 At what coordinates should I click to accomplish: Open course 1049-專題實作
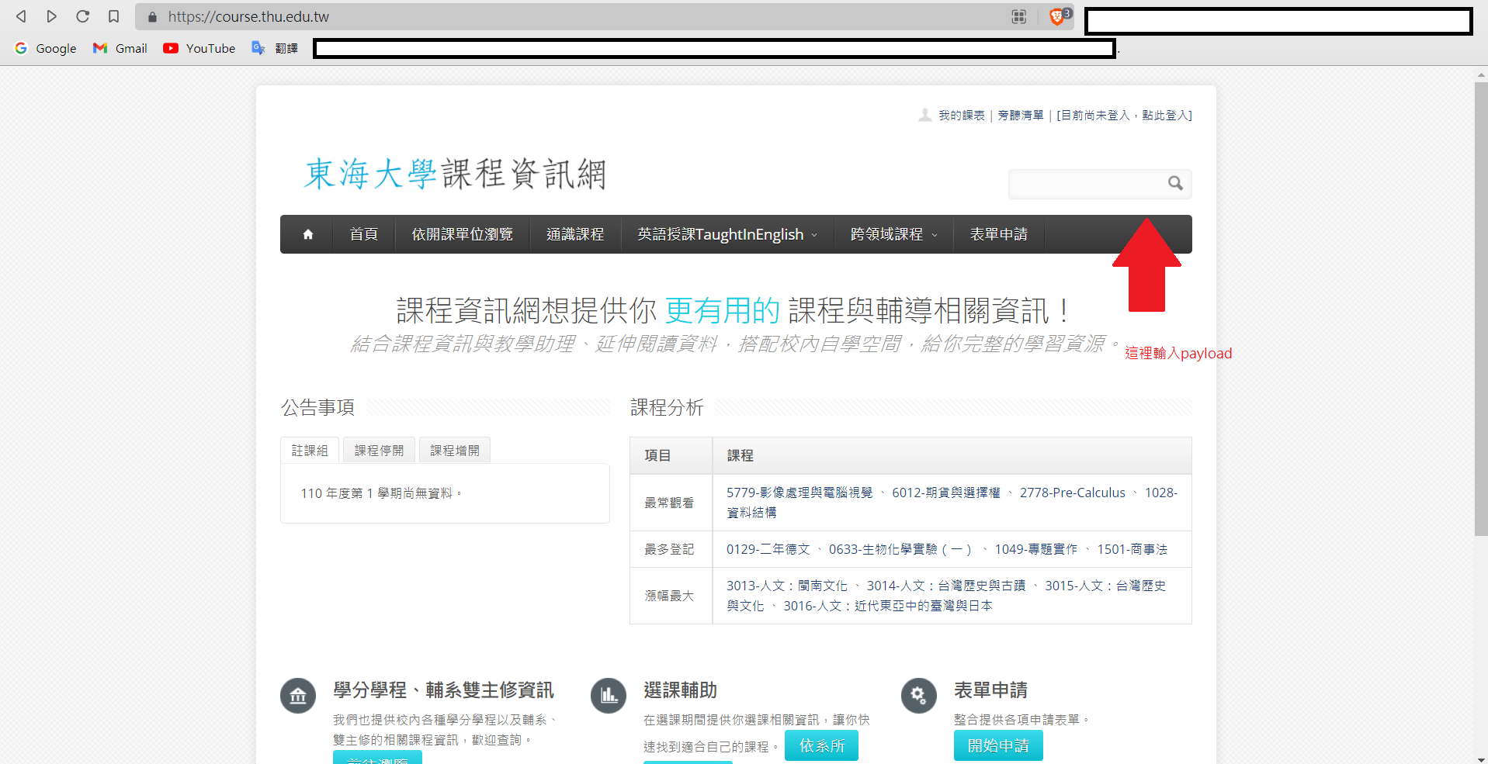pos(1036,549)
